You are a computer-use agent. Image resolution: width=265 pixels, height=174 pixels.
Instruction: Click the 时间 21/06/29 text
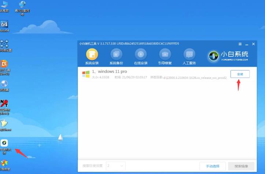coord(130,77)
